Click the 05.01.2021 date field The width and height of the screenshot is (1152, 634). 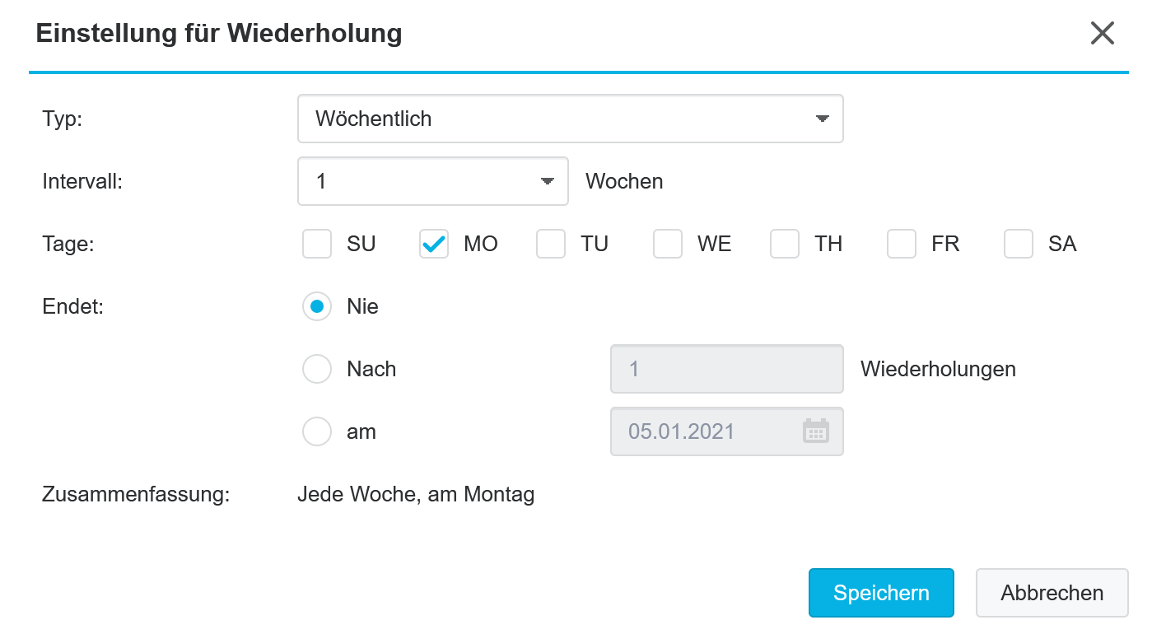click(726, 431)
